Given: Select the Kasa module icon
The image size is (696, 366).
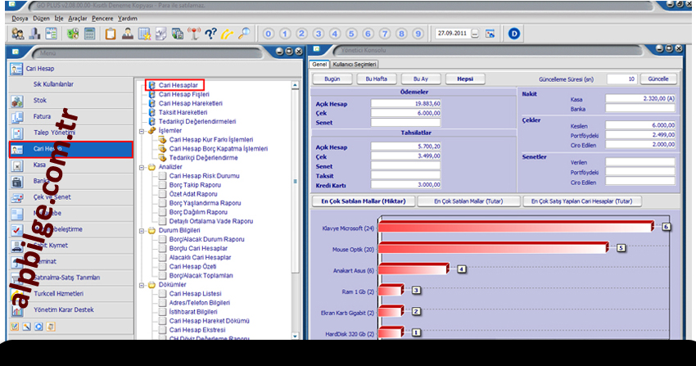Looking at the screenshot, I should (18, 165).
